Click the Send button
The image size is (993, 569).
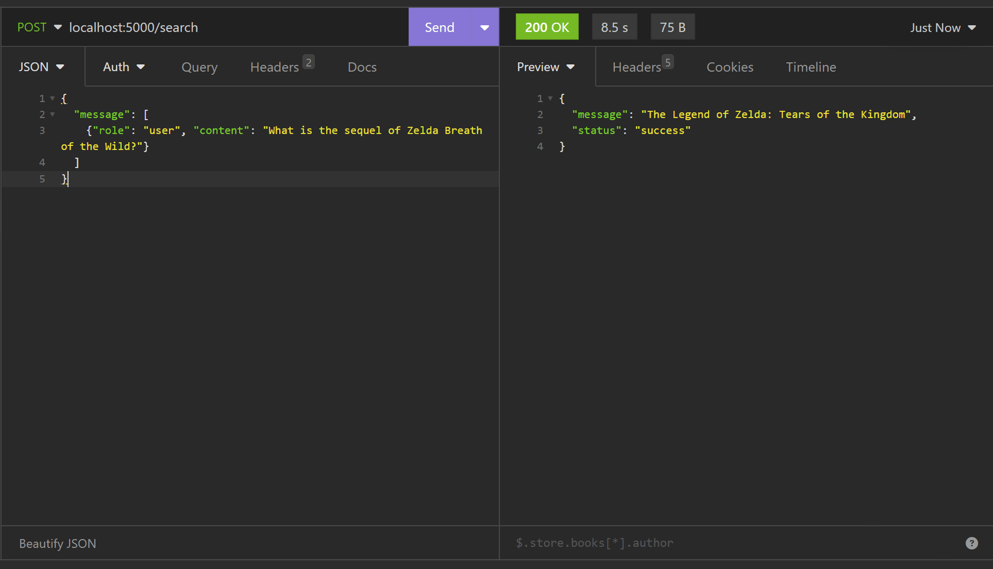439,27
